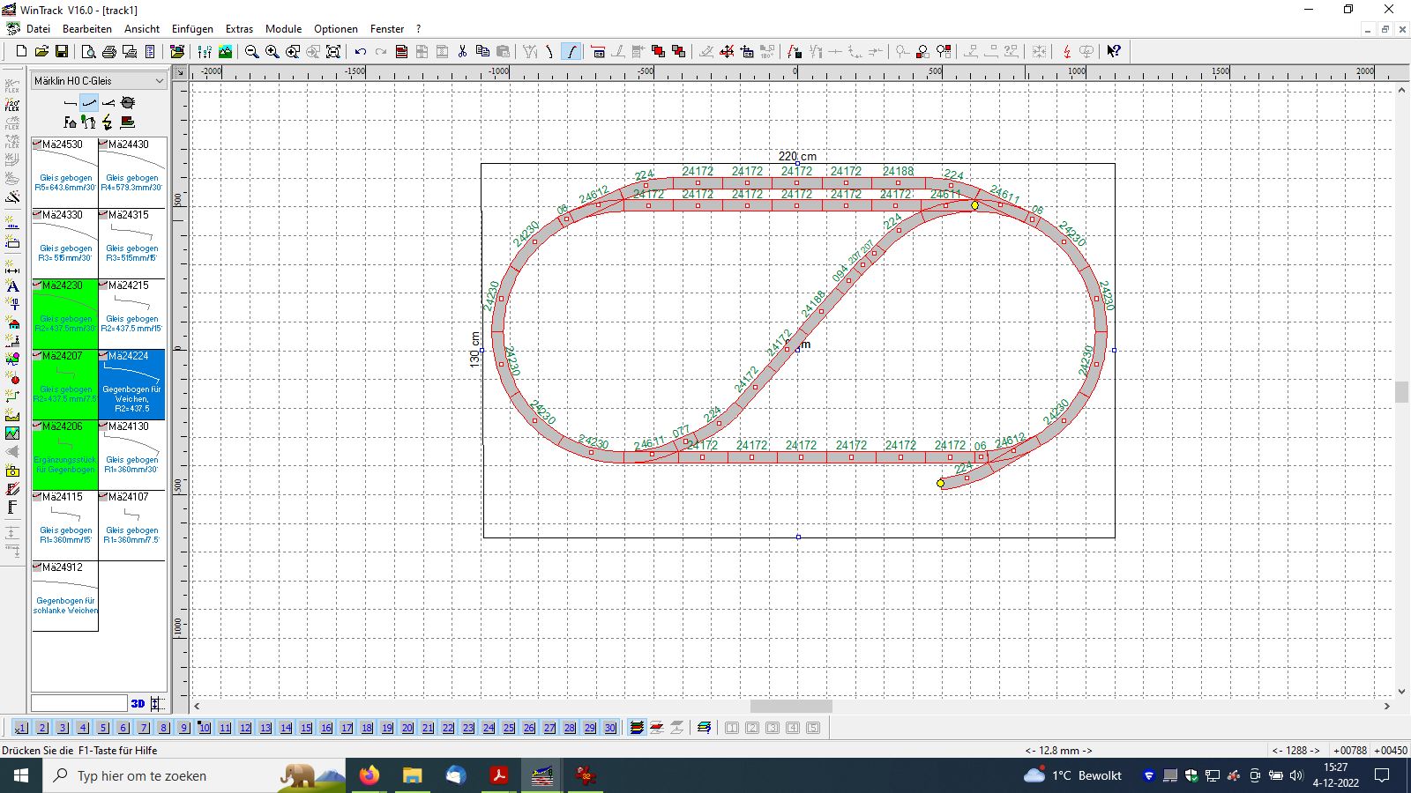Select the electrical lightning category icon
The width and height of the screenshot is (1411, 793).
click(108, 122)
